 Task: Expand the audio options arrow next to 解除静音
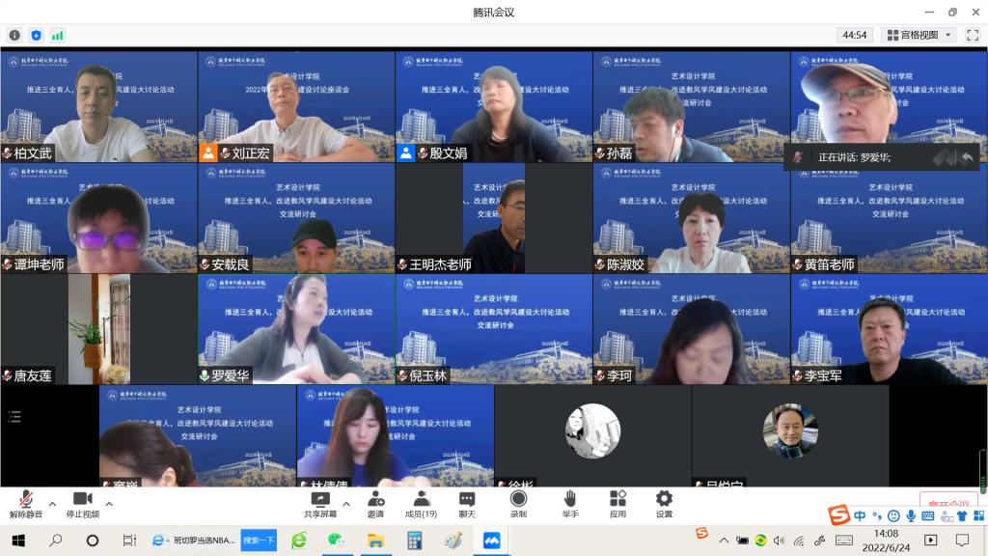point(52,504)
